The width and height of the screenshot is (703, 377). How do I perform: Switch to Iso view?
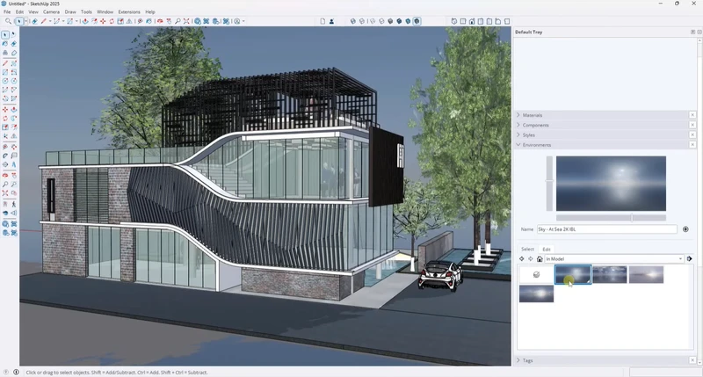pyautogui.click(x=453, y=21)
